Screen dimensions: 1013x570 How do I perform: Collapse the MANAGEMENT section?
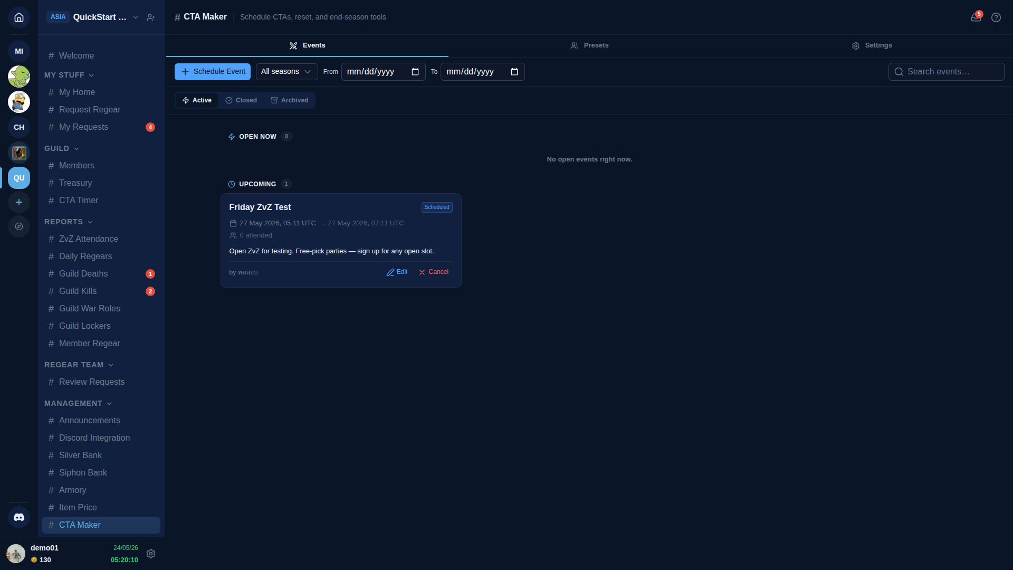tap(78, 403)
